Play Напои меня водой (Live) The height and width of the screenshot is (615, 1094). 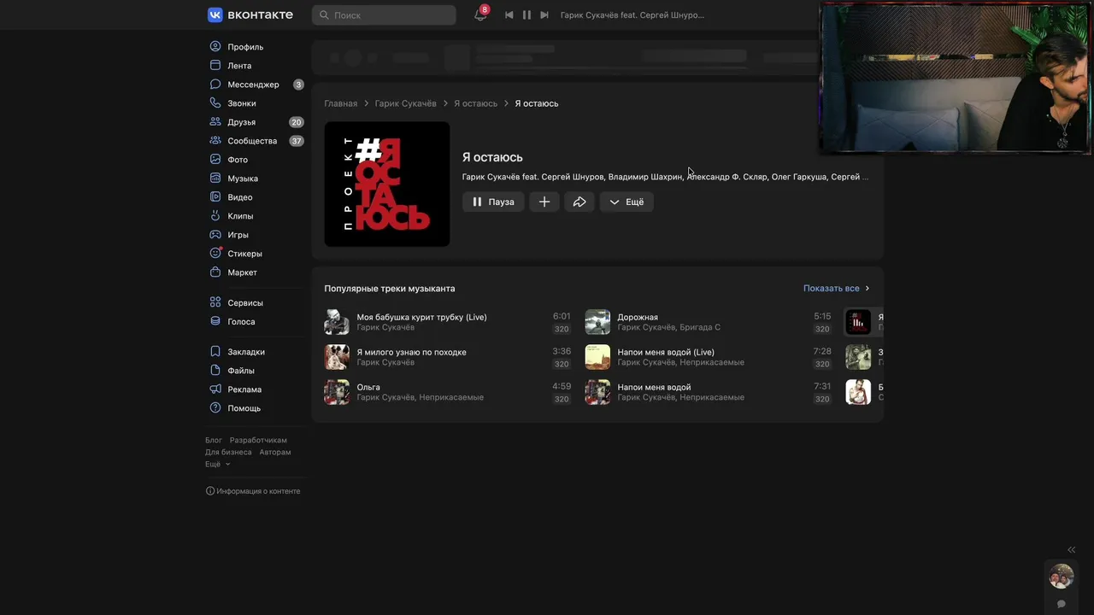pos(709,357)
